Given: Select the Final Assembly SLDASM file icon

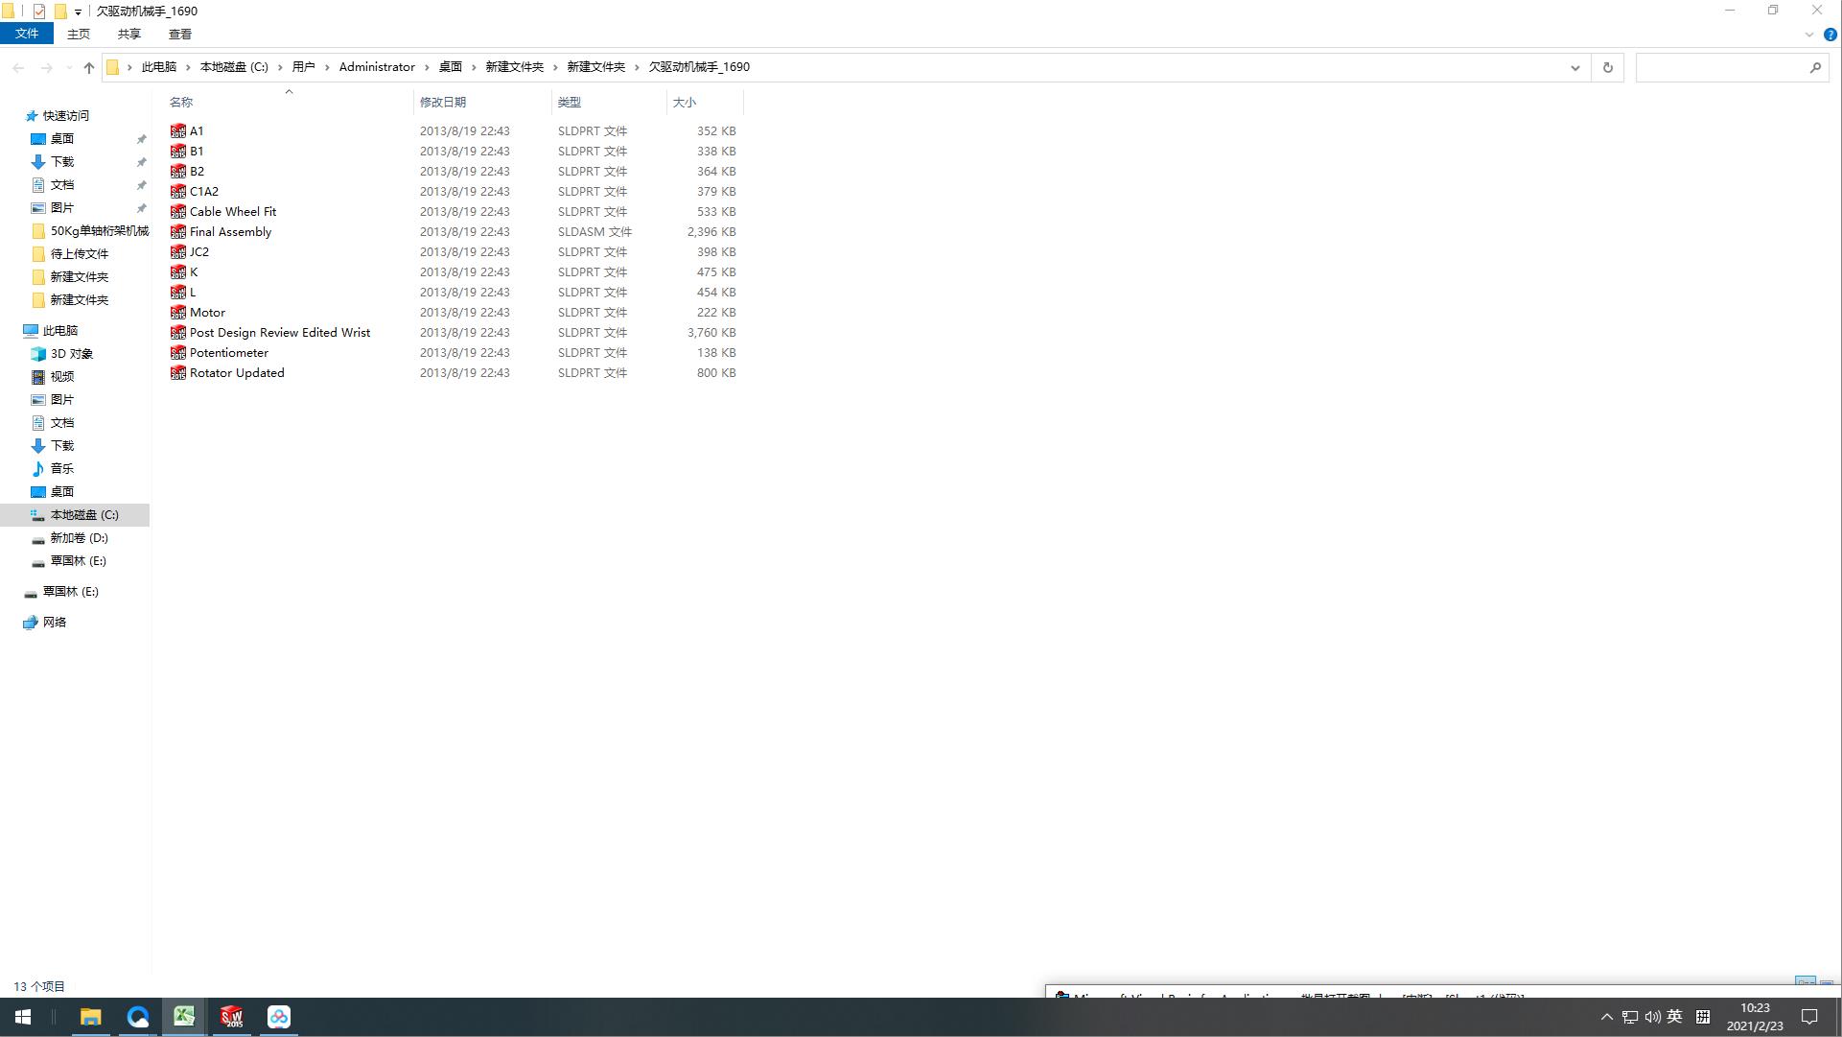Looking at the screenshot, I should (177, 232).
